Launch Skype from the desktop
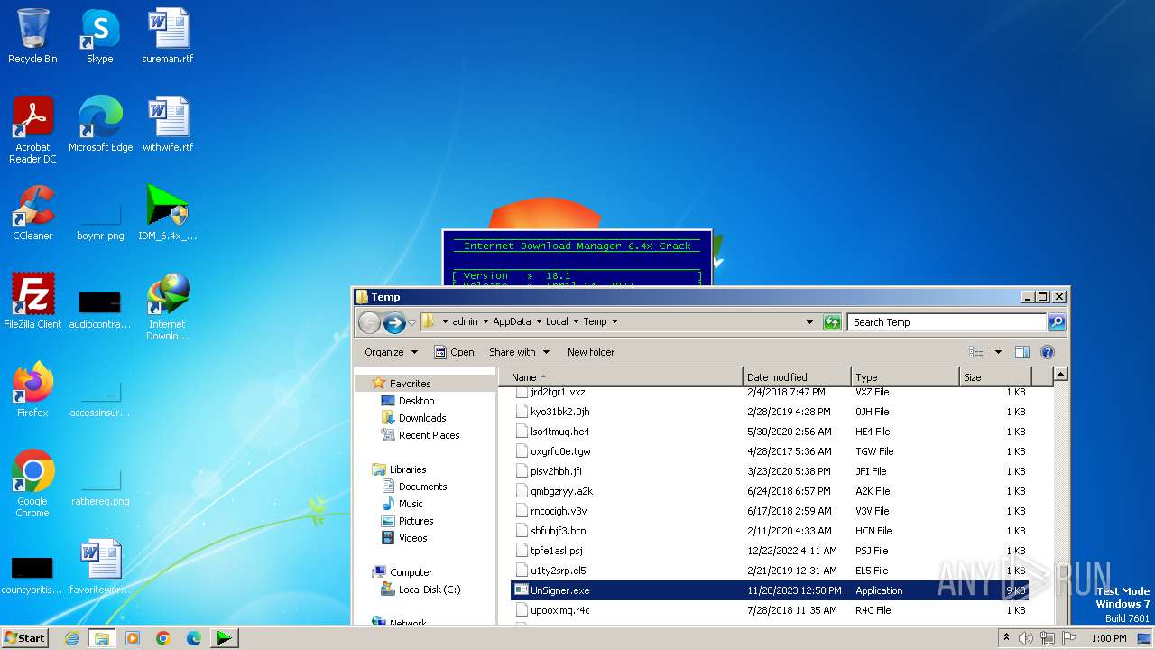The image size is (1155, 650). 100,36
